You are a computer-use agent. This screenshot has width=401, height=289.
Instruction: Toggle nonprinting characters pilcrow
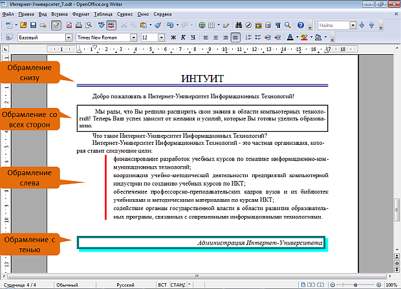tap(278, 25)
